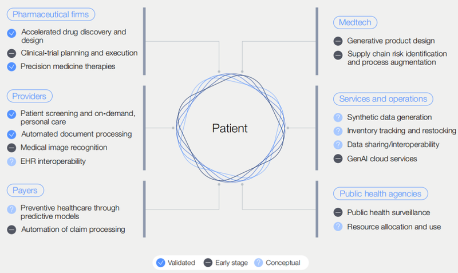458x273 pixels.
Task: Click the validated checkmark beside Accelerated drug discovery
Action: [11, 34]
